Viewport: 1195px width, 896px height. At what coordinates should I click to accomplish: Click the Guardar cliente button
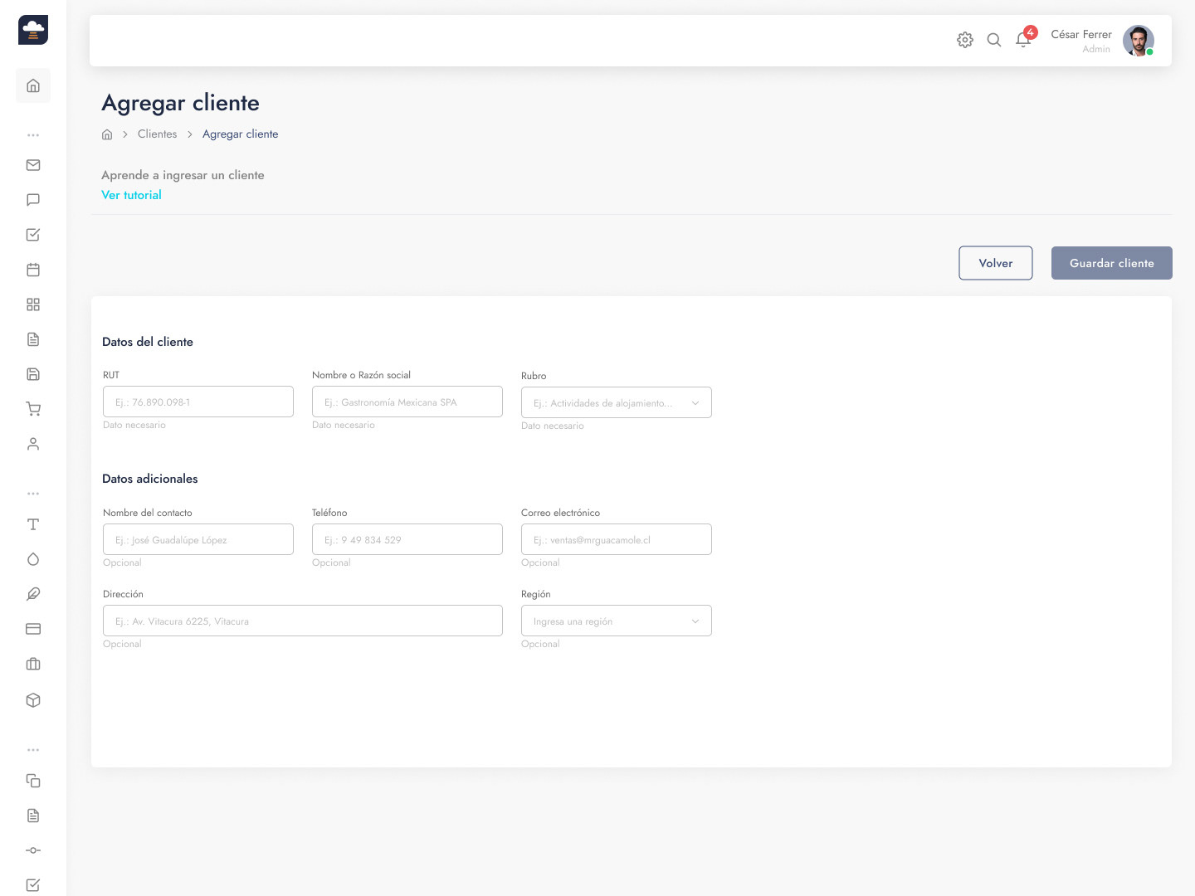tap(1112, 263)
